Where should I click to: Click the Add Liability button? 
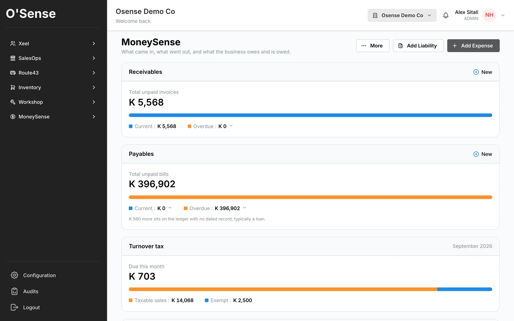point(418,46)
